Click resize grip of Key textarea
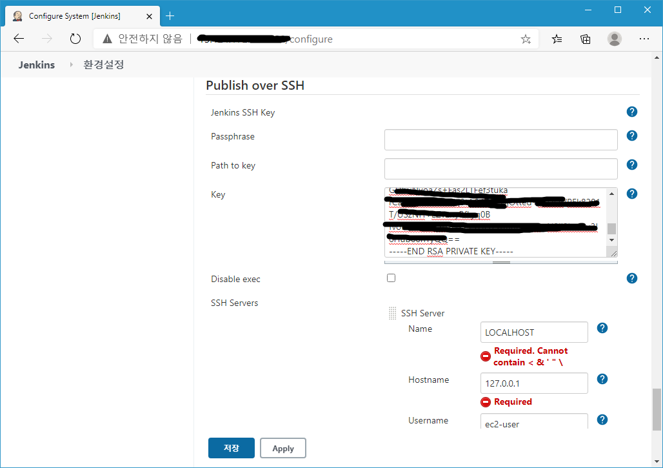 pyautogui.click(x=613, y=253)
